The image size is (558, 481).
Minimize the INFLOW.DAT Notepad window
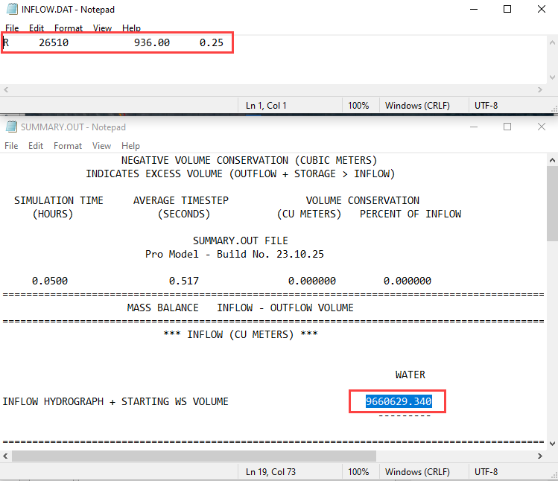472,10
